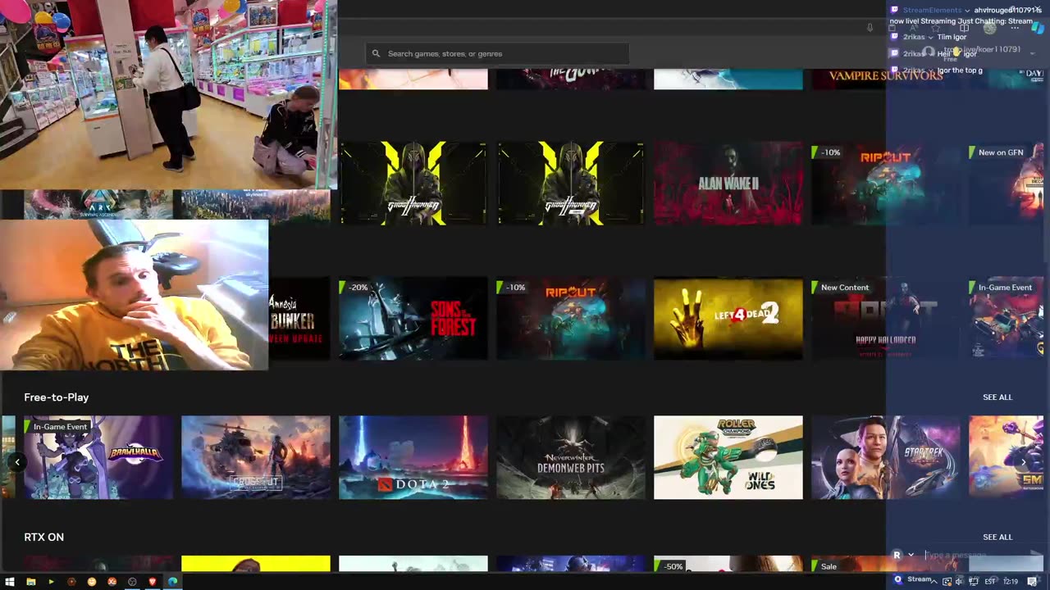
Task: Click the volume icon in system tray
Action: point(960,582)
